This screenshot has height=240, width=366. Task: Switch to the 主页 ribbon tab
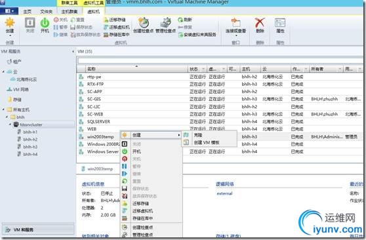click(x=28, y=11)
